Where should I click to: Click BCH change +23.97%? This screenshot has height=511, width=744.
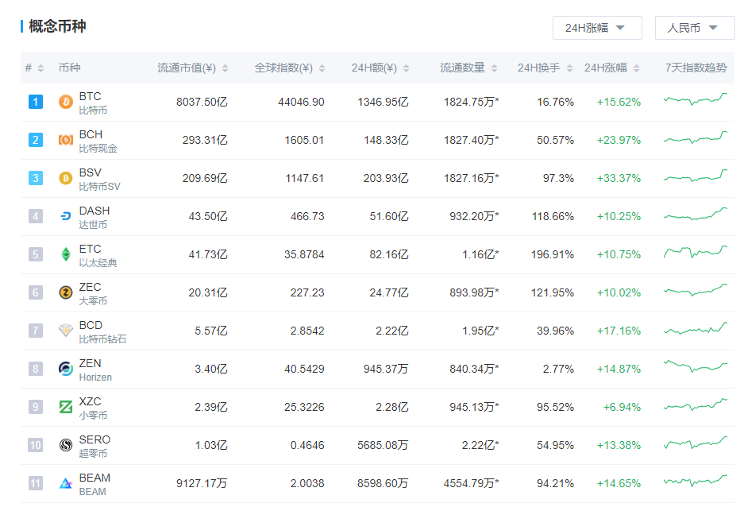point(619,140)
